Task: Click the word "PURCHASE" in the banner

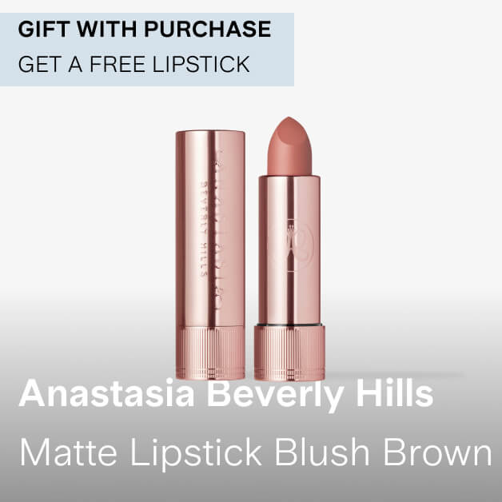Action: pyautogui.click(x=208, y=29)
